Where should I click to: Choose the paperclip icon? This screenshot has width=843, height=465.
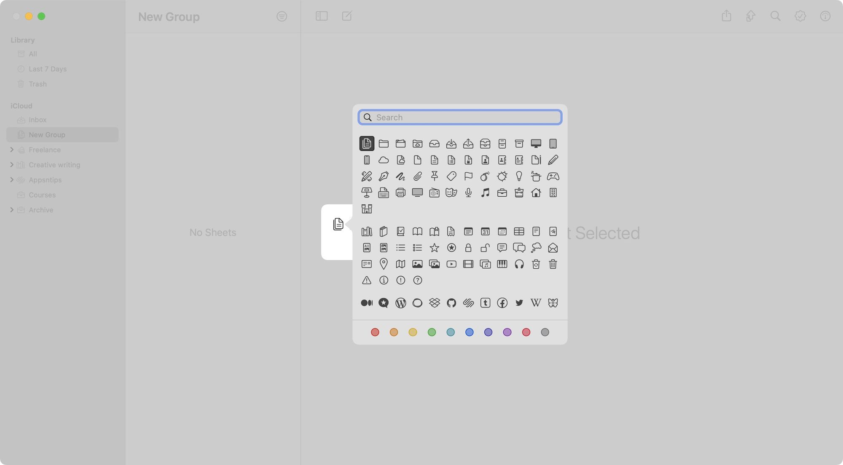(x=417, y=176)
